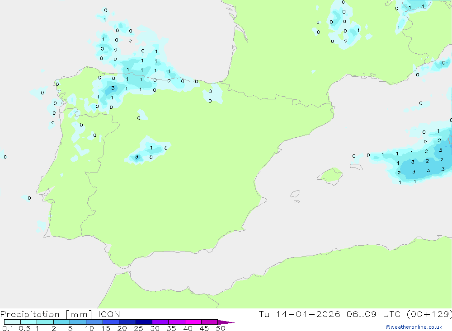This screenshot has width=452, height=331.
Task: Click the legend tick label "30"
Action: [x=155, y=328]
